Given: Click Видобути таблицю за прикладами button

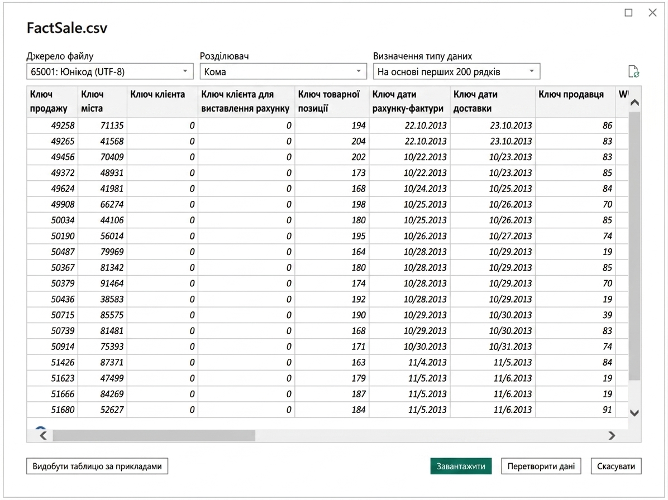Looking at the screenshot, I should point(97,466).
